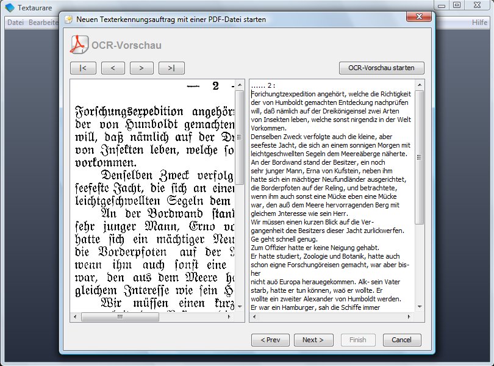Click up arrow of OCR text pane scrollbar

coord(420,85)
